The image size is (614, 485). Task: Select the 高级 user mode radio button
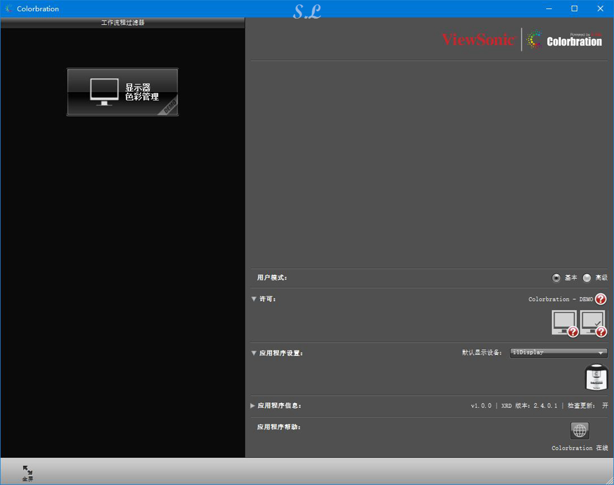click(x=587, y=278)
